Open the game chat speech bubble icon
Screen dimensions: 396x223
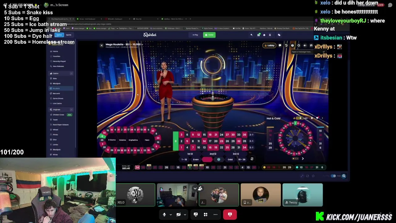(x=280, y=46)
